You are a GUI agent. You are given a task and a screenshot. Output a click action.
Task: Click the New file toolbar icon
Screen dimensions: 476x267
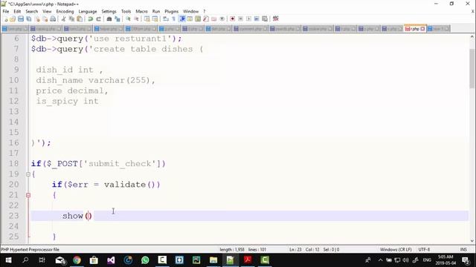coord(5,19)
